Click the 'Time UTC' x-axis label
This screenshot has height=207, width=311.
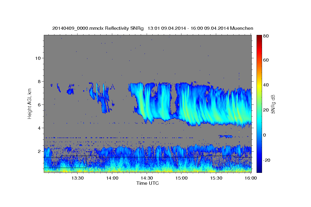147,183
